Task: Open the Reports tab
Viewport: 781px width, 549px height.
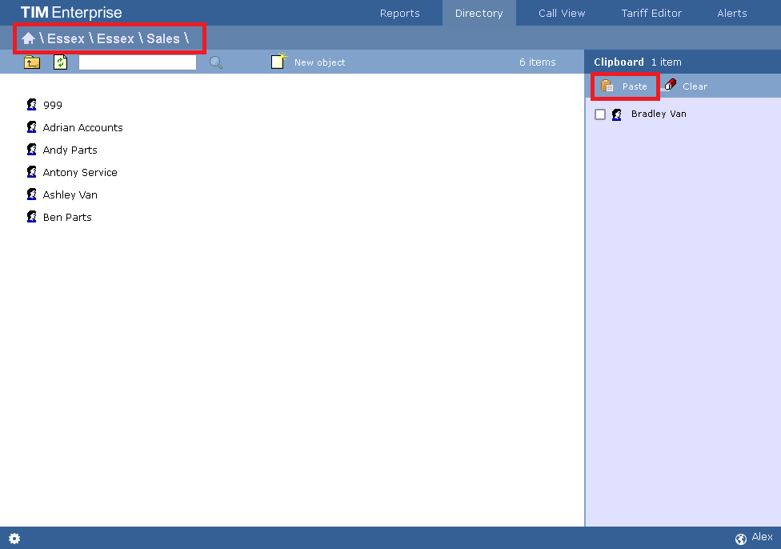Action: coord(399,13)
